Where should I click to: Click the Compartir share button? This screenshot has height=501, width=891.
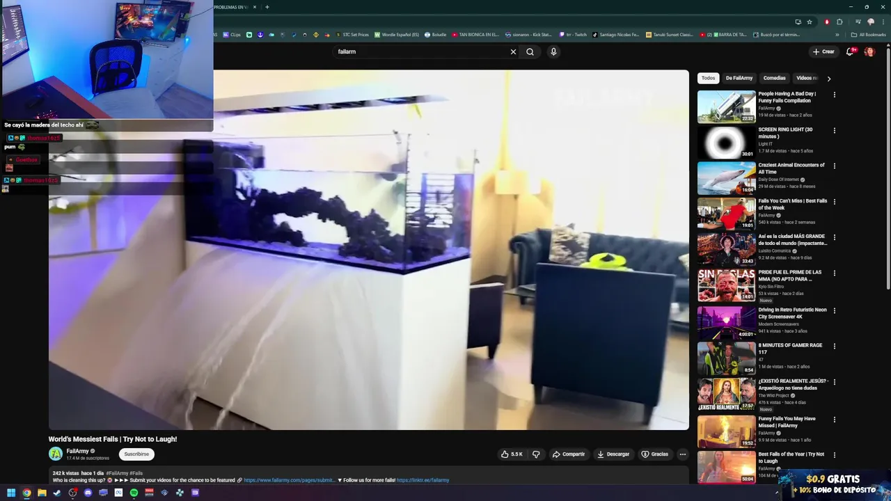[569, 454]
